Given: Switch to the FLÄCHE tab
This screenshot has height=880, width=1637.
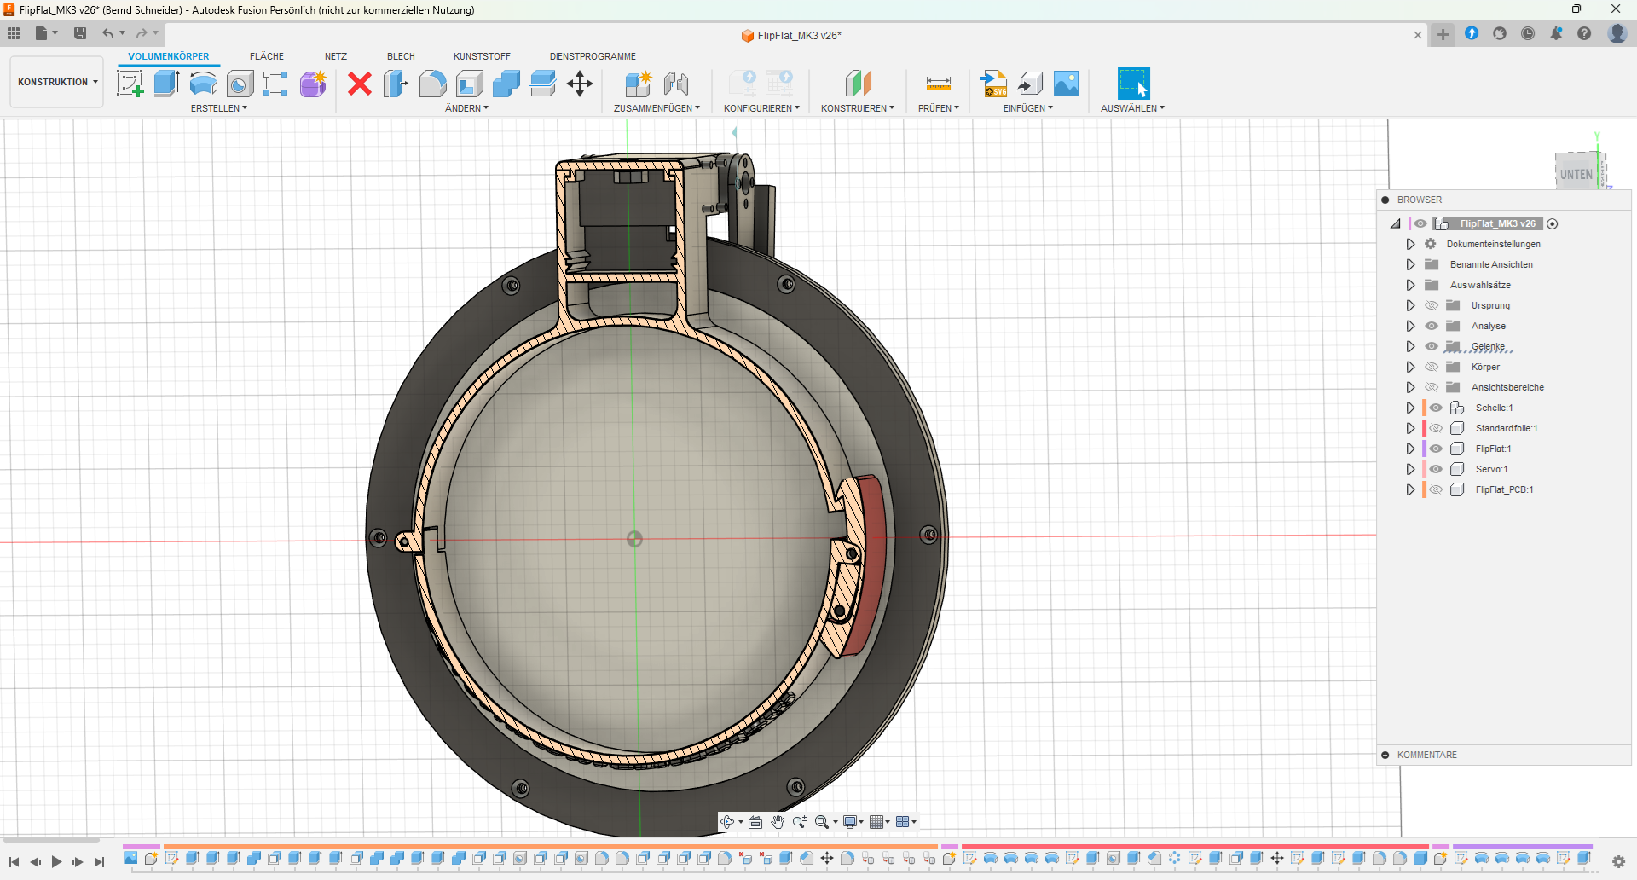Looking at the screenshot, I should (266, 56).
